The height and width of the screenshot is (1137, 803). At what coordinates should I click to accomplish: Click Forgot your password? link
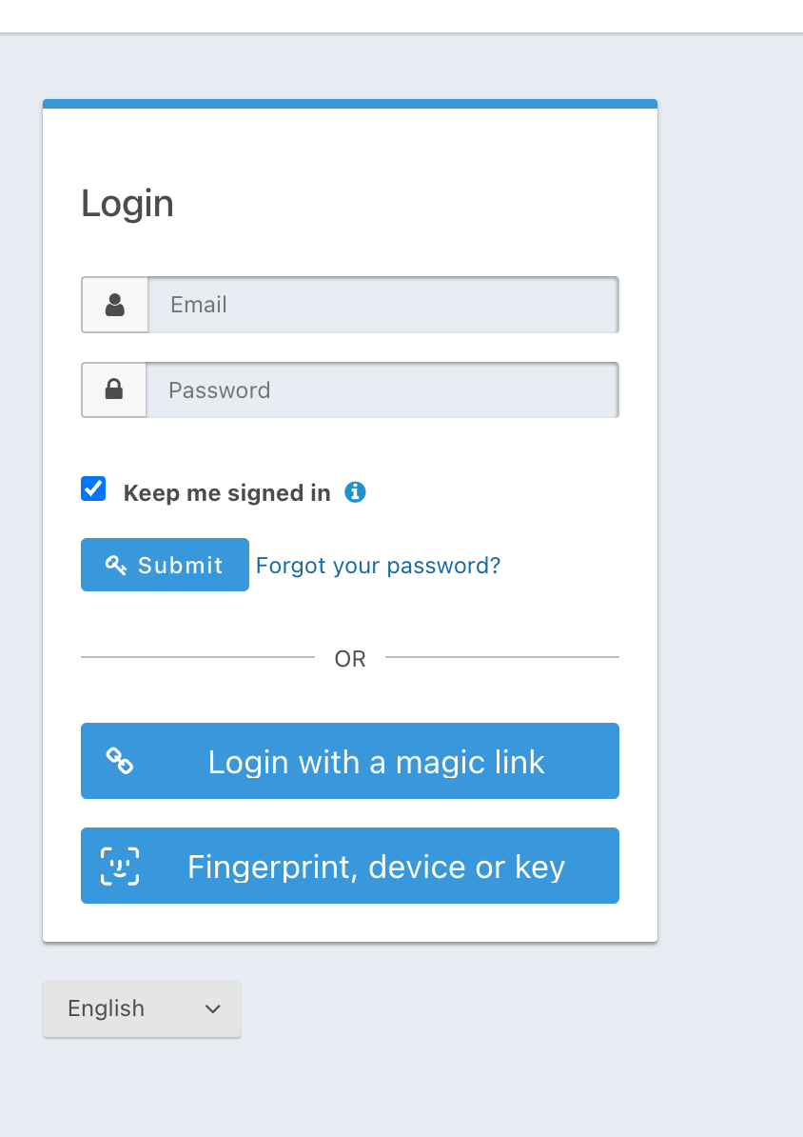[x=379, y=566]
